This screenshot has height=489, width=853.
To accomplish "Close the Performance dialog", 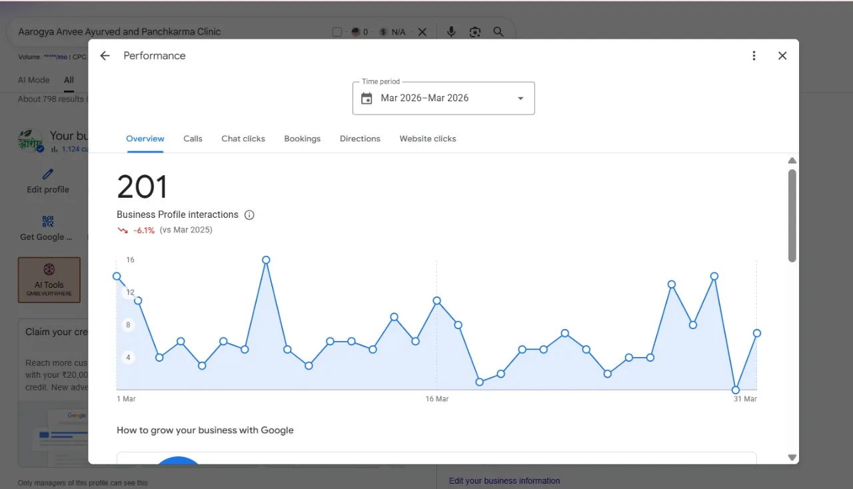I will [782, 56].
